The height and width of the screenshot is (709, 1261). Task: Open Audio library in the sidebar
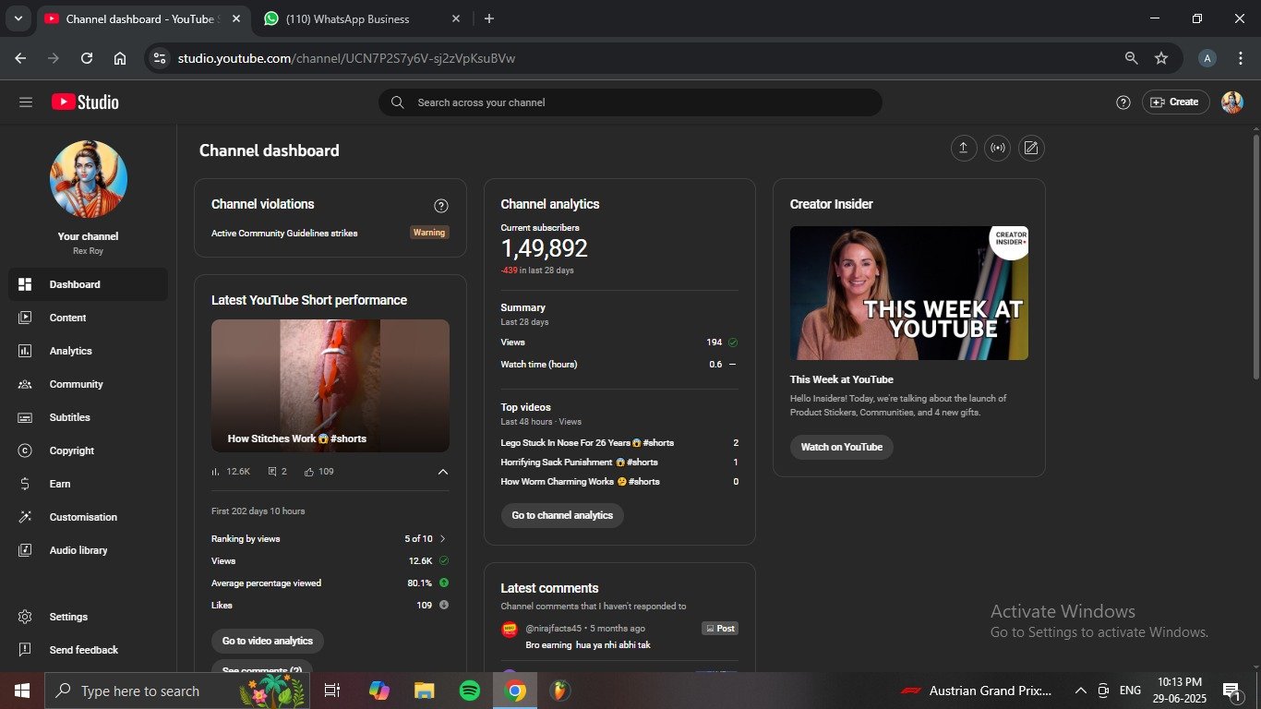click(88, 550)
